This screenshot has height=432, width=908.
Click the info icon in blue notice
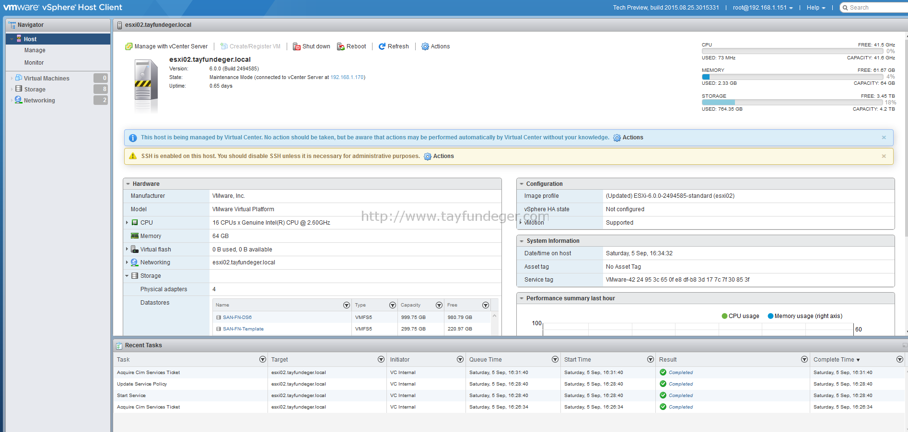pyautogui.click(x=133, y=138)
